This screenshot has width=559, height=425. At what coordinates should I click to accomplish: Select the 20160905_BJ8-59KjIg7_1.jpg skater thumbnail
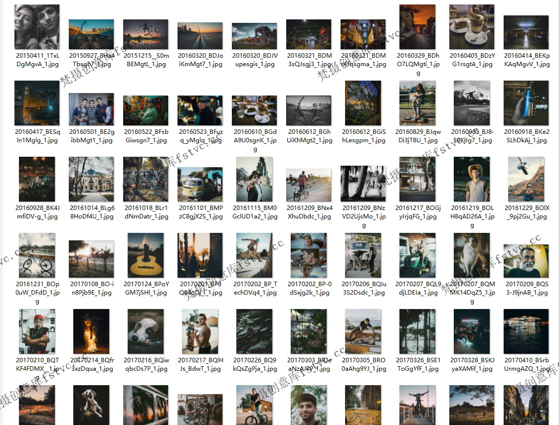472,103
